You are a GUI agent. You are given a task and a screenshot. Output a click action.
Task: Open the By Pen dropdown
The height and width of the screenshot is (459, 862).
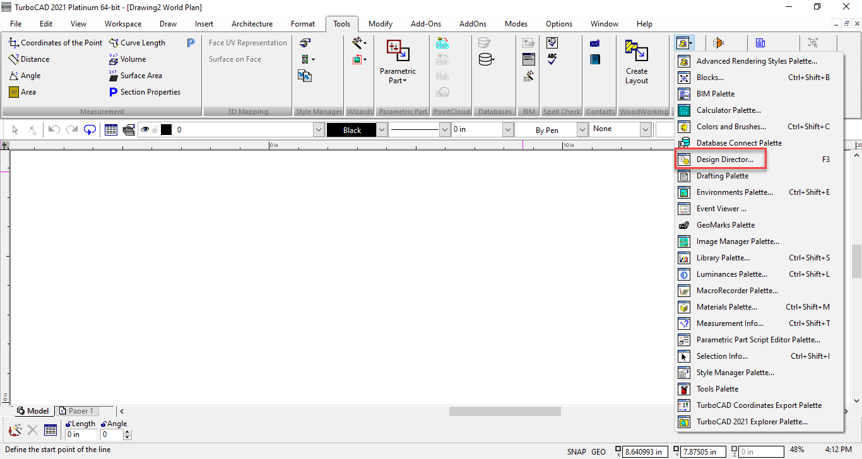(x=583, y=130)
